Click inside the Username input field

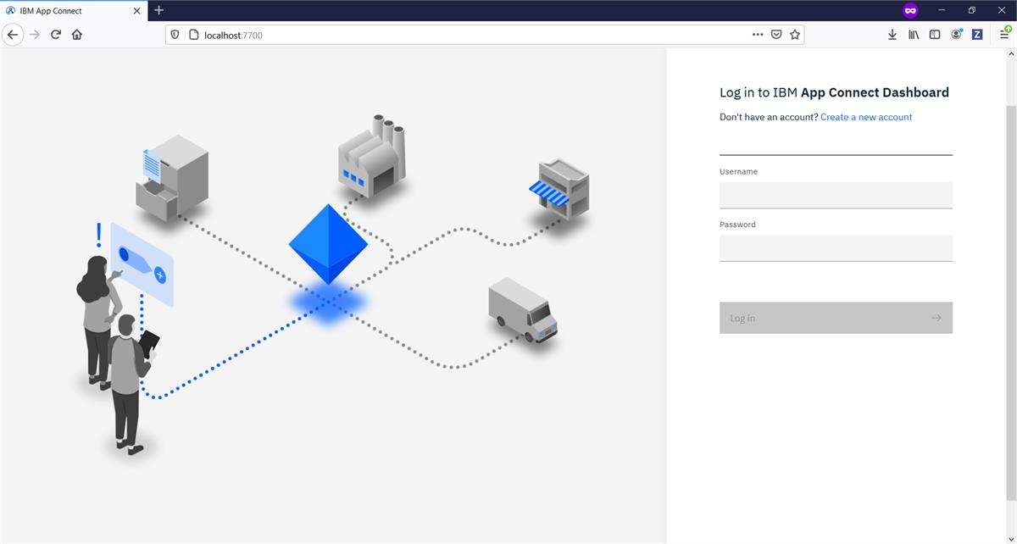835,195
